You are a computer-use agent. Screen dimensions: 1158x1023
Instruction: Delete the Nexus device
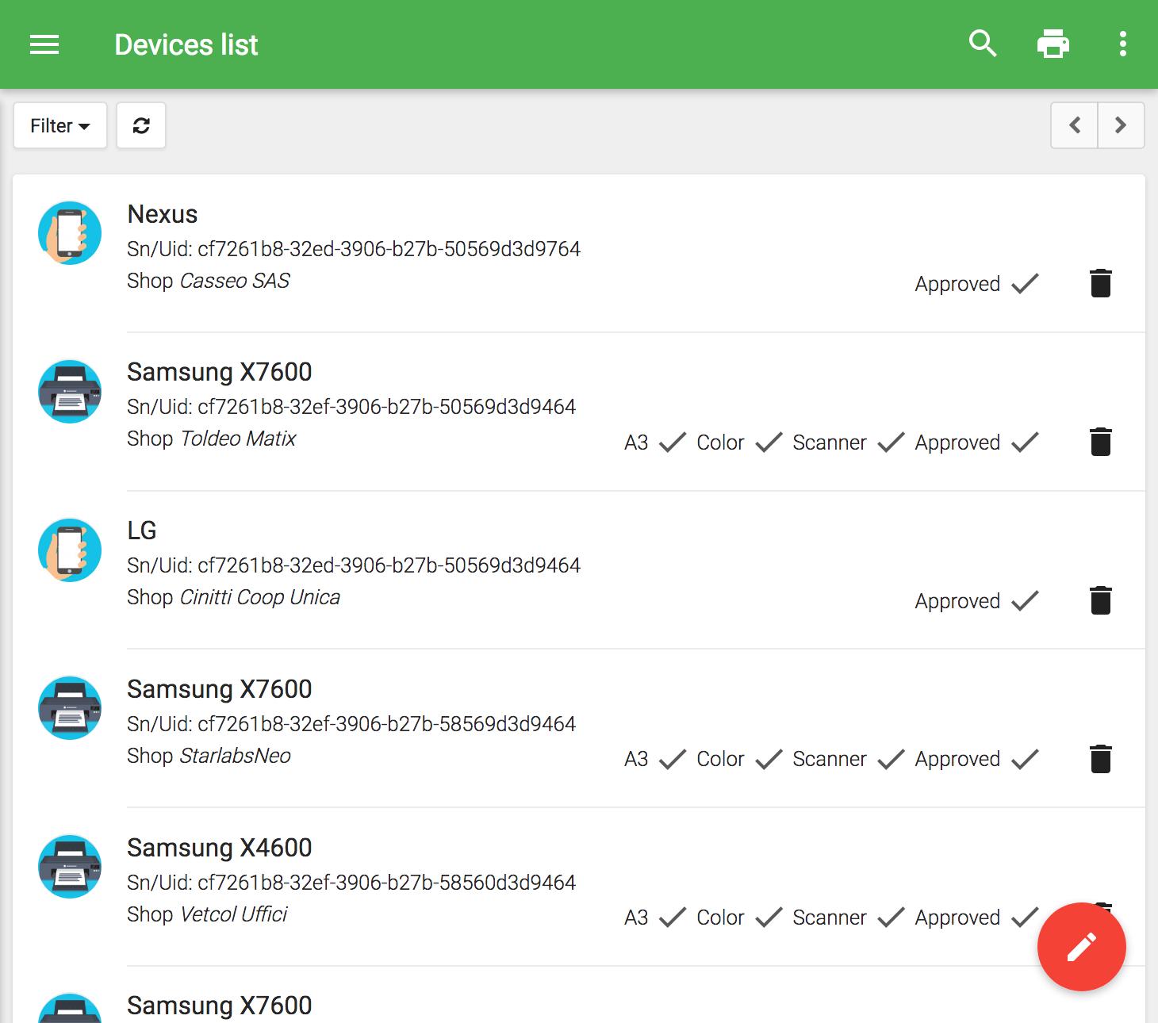point(1100,283)
